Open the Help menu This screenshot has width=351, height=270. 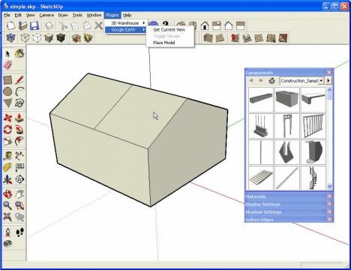coord(127,15)
